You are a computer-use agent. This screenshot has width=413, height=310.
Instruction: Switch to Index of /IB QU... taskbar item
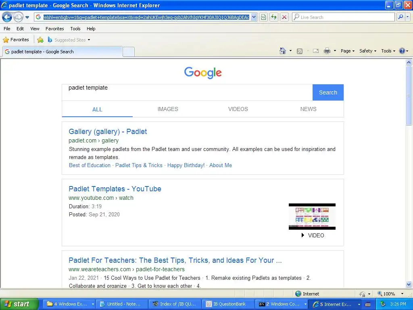[175, 304]
